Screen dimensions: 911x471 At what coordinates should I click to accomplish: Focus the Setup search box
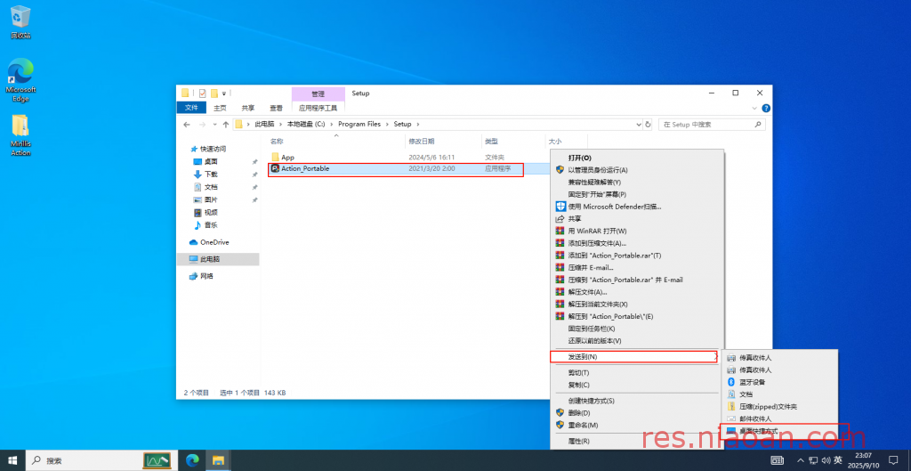pyautogui.click(x=712, y=125)
